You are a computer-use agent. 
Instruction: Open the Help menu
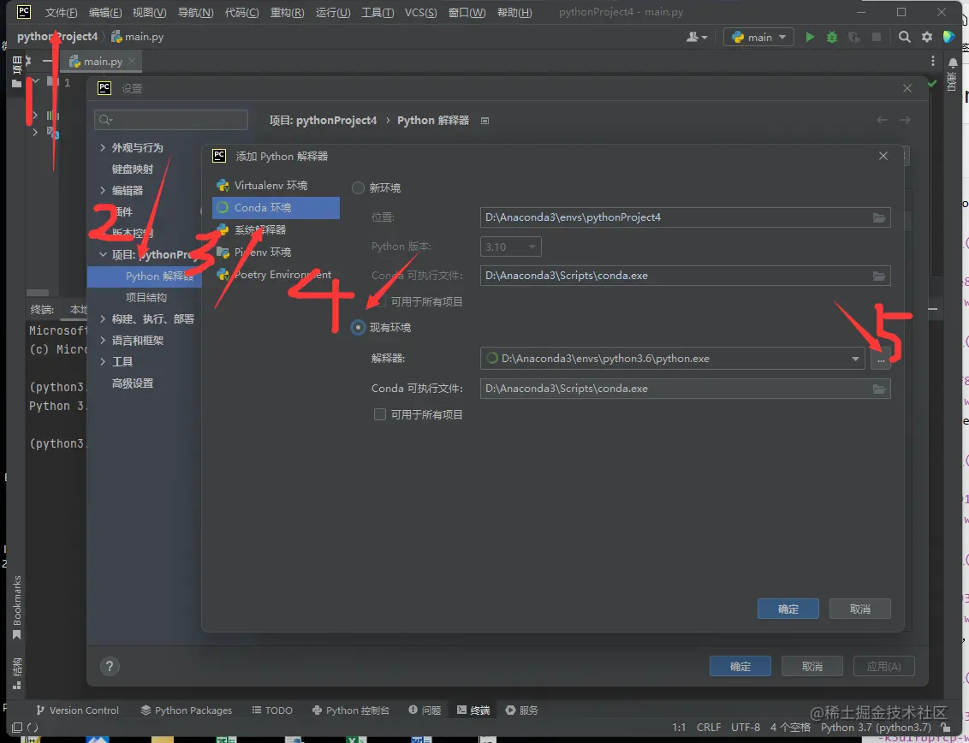(514, 12)
